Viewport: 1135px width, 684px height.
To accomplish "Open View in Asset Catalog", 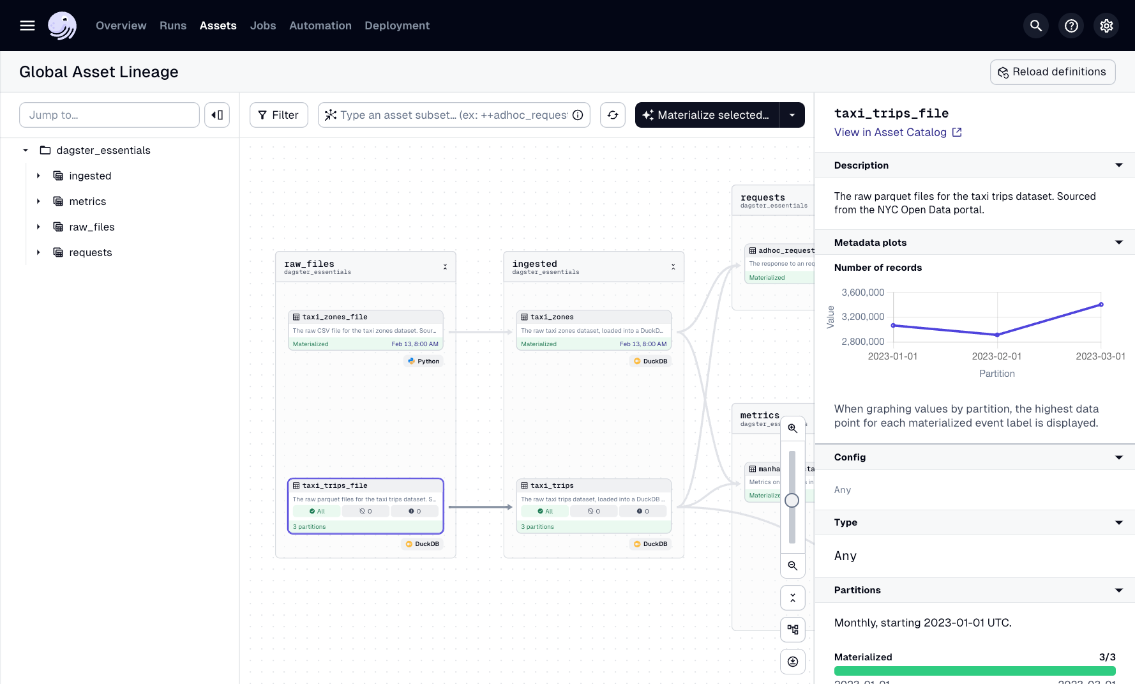I will click(892, 132).
